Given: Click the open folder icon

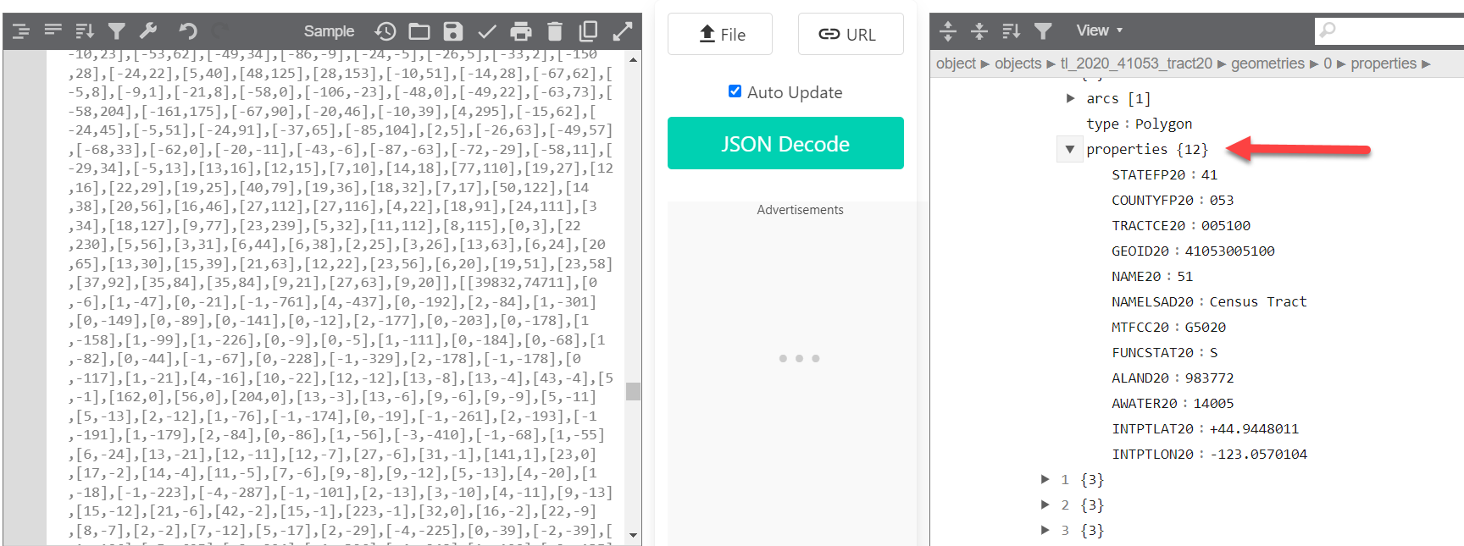Looking at the screenshot, I should click(419, 31).
